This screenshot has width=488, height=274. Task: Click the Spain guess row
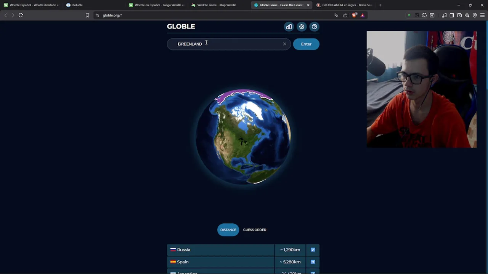(243, 262)
